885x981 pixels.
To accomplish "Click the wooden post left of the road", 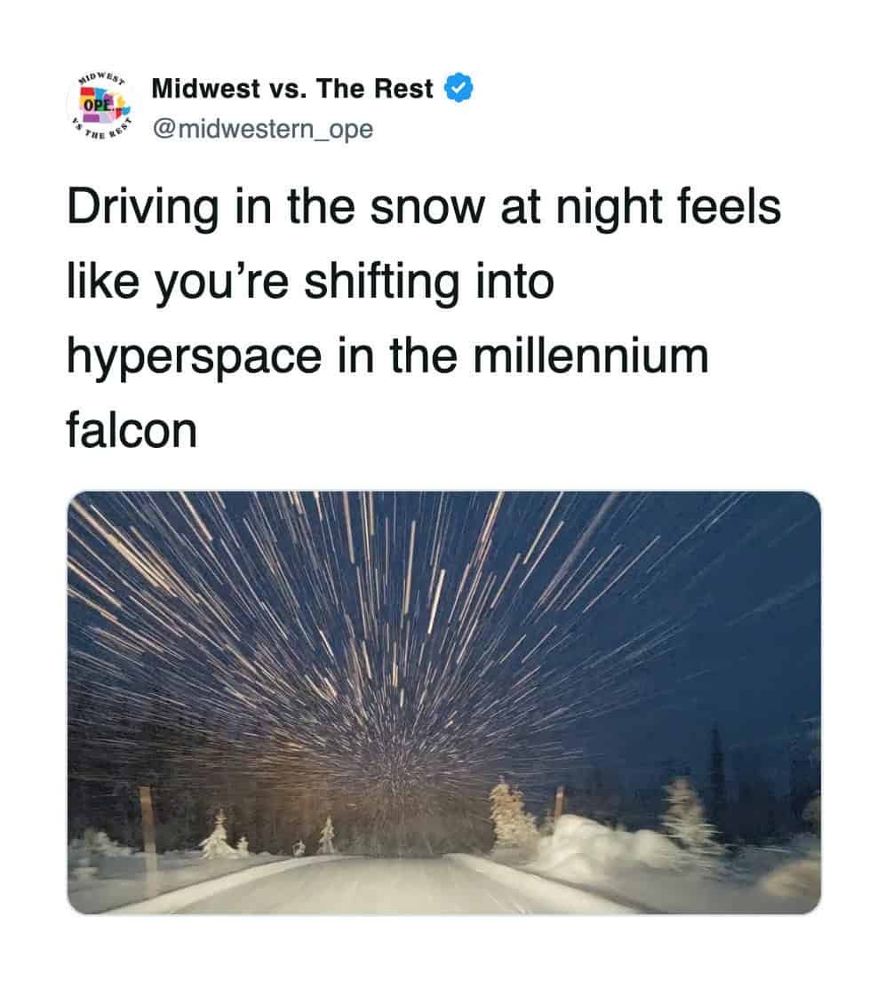I will [147, 827].
